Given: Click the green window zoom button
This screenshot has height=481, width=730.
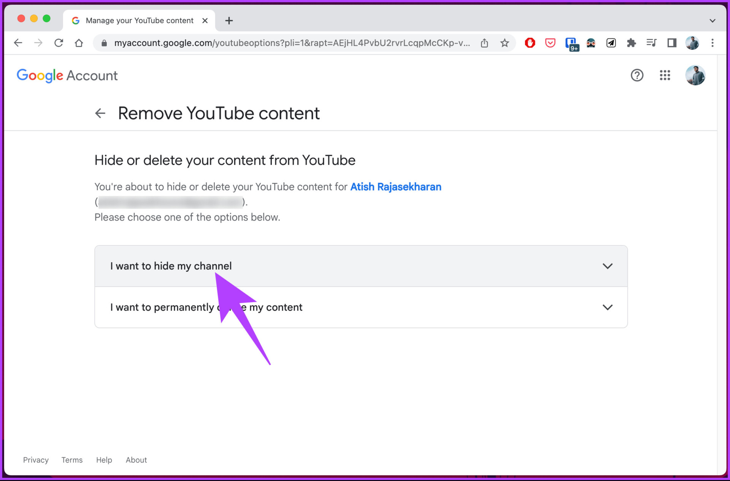Looking at the screenshot, I should click(x=47, y=19).
